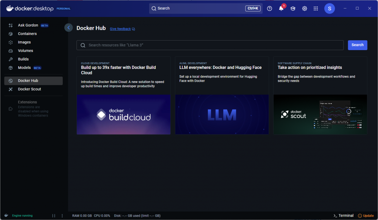Click the Disk usage status entry

137,216
